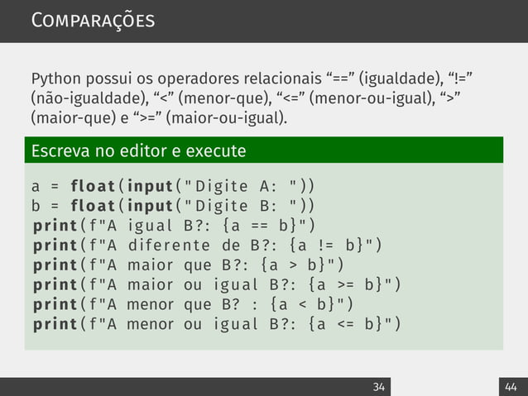Click the print line 'A maior ou igual B?'

point(217,284)
